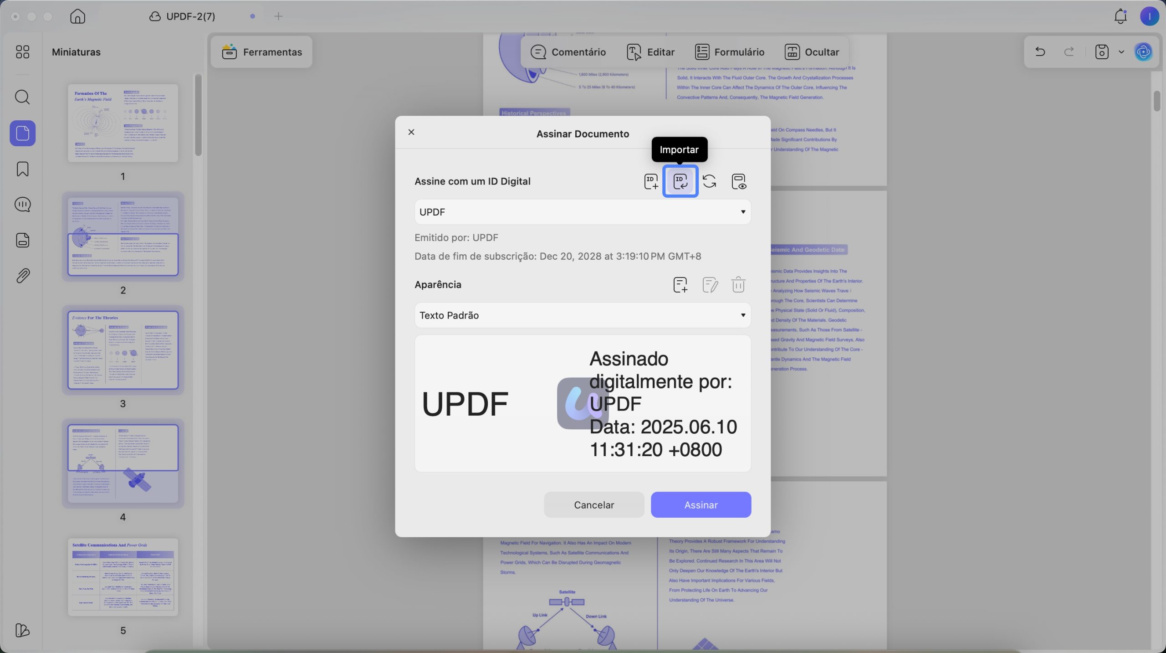Viewport: 1166px width, 653px height.
Task: Expand the save options arrow
Action: point(1121,52)
